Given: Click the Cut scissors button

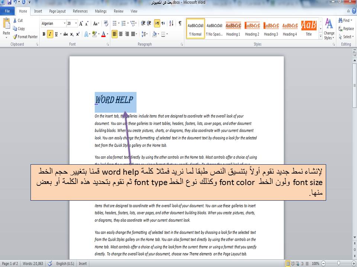Looking at the screenshot, I should pyautogui.click(x=18, y=20).
